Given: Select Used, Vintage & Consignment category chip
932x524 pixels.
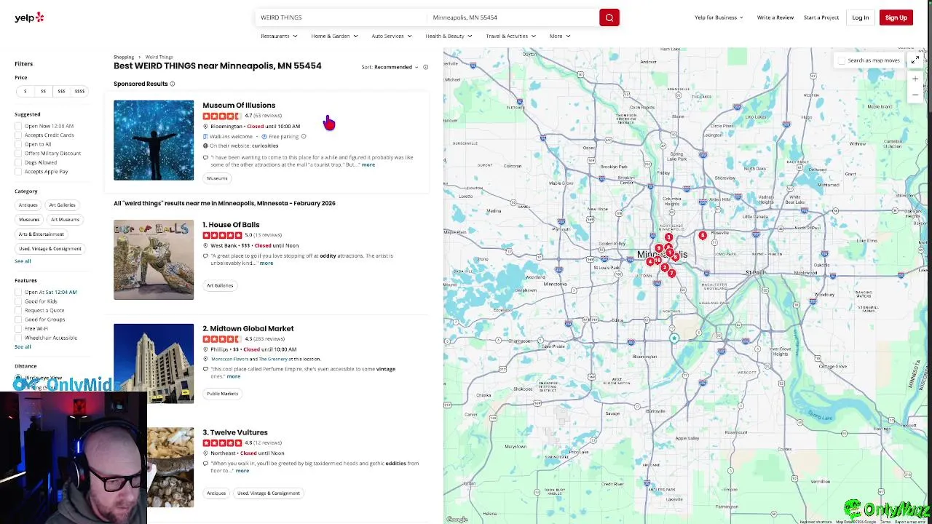Looking at the screenshot, I should (x=50, y=249).
